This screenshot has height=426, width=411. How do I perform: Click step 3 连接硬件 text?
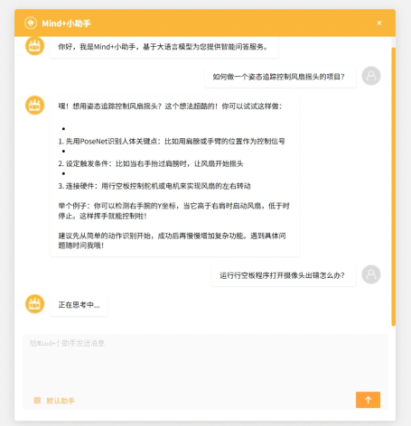(154, 186)
